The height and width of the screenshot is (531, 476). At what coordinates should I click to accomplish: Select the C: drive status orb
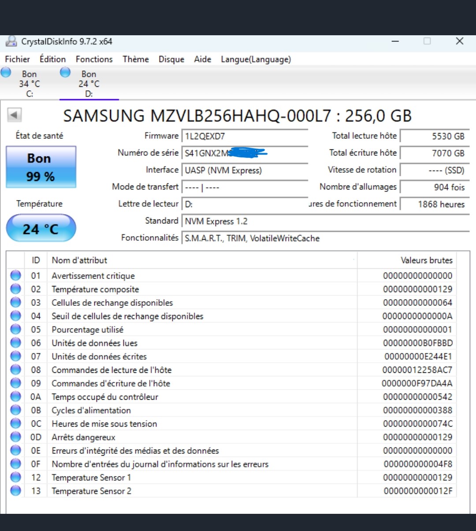tap(6, 72)
